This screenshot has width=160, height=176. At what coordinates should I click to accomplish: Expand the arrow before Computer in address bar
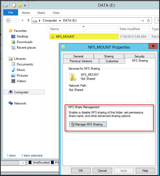tap(40, 20)
